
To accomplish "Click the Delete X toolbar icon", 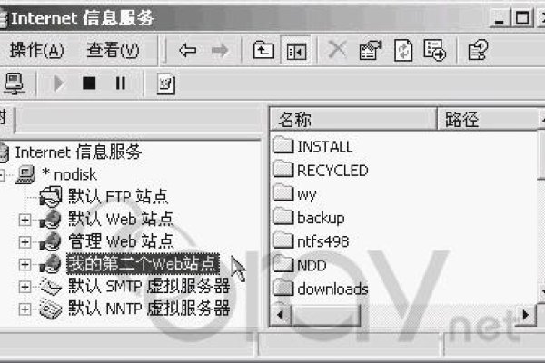I will click(337, 50).
